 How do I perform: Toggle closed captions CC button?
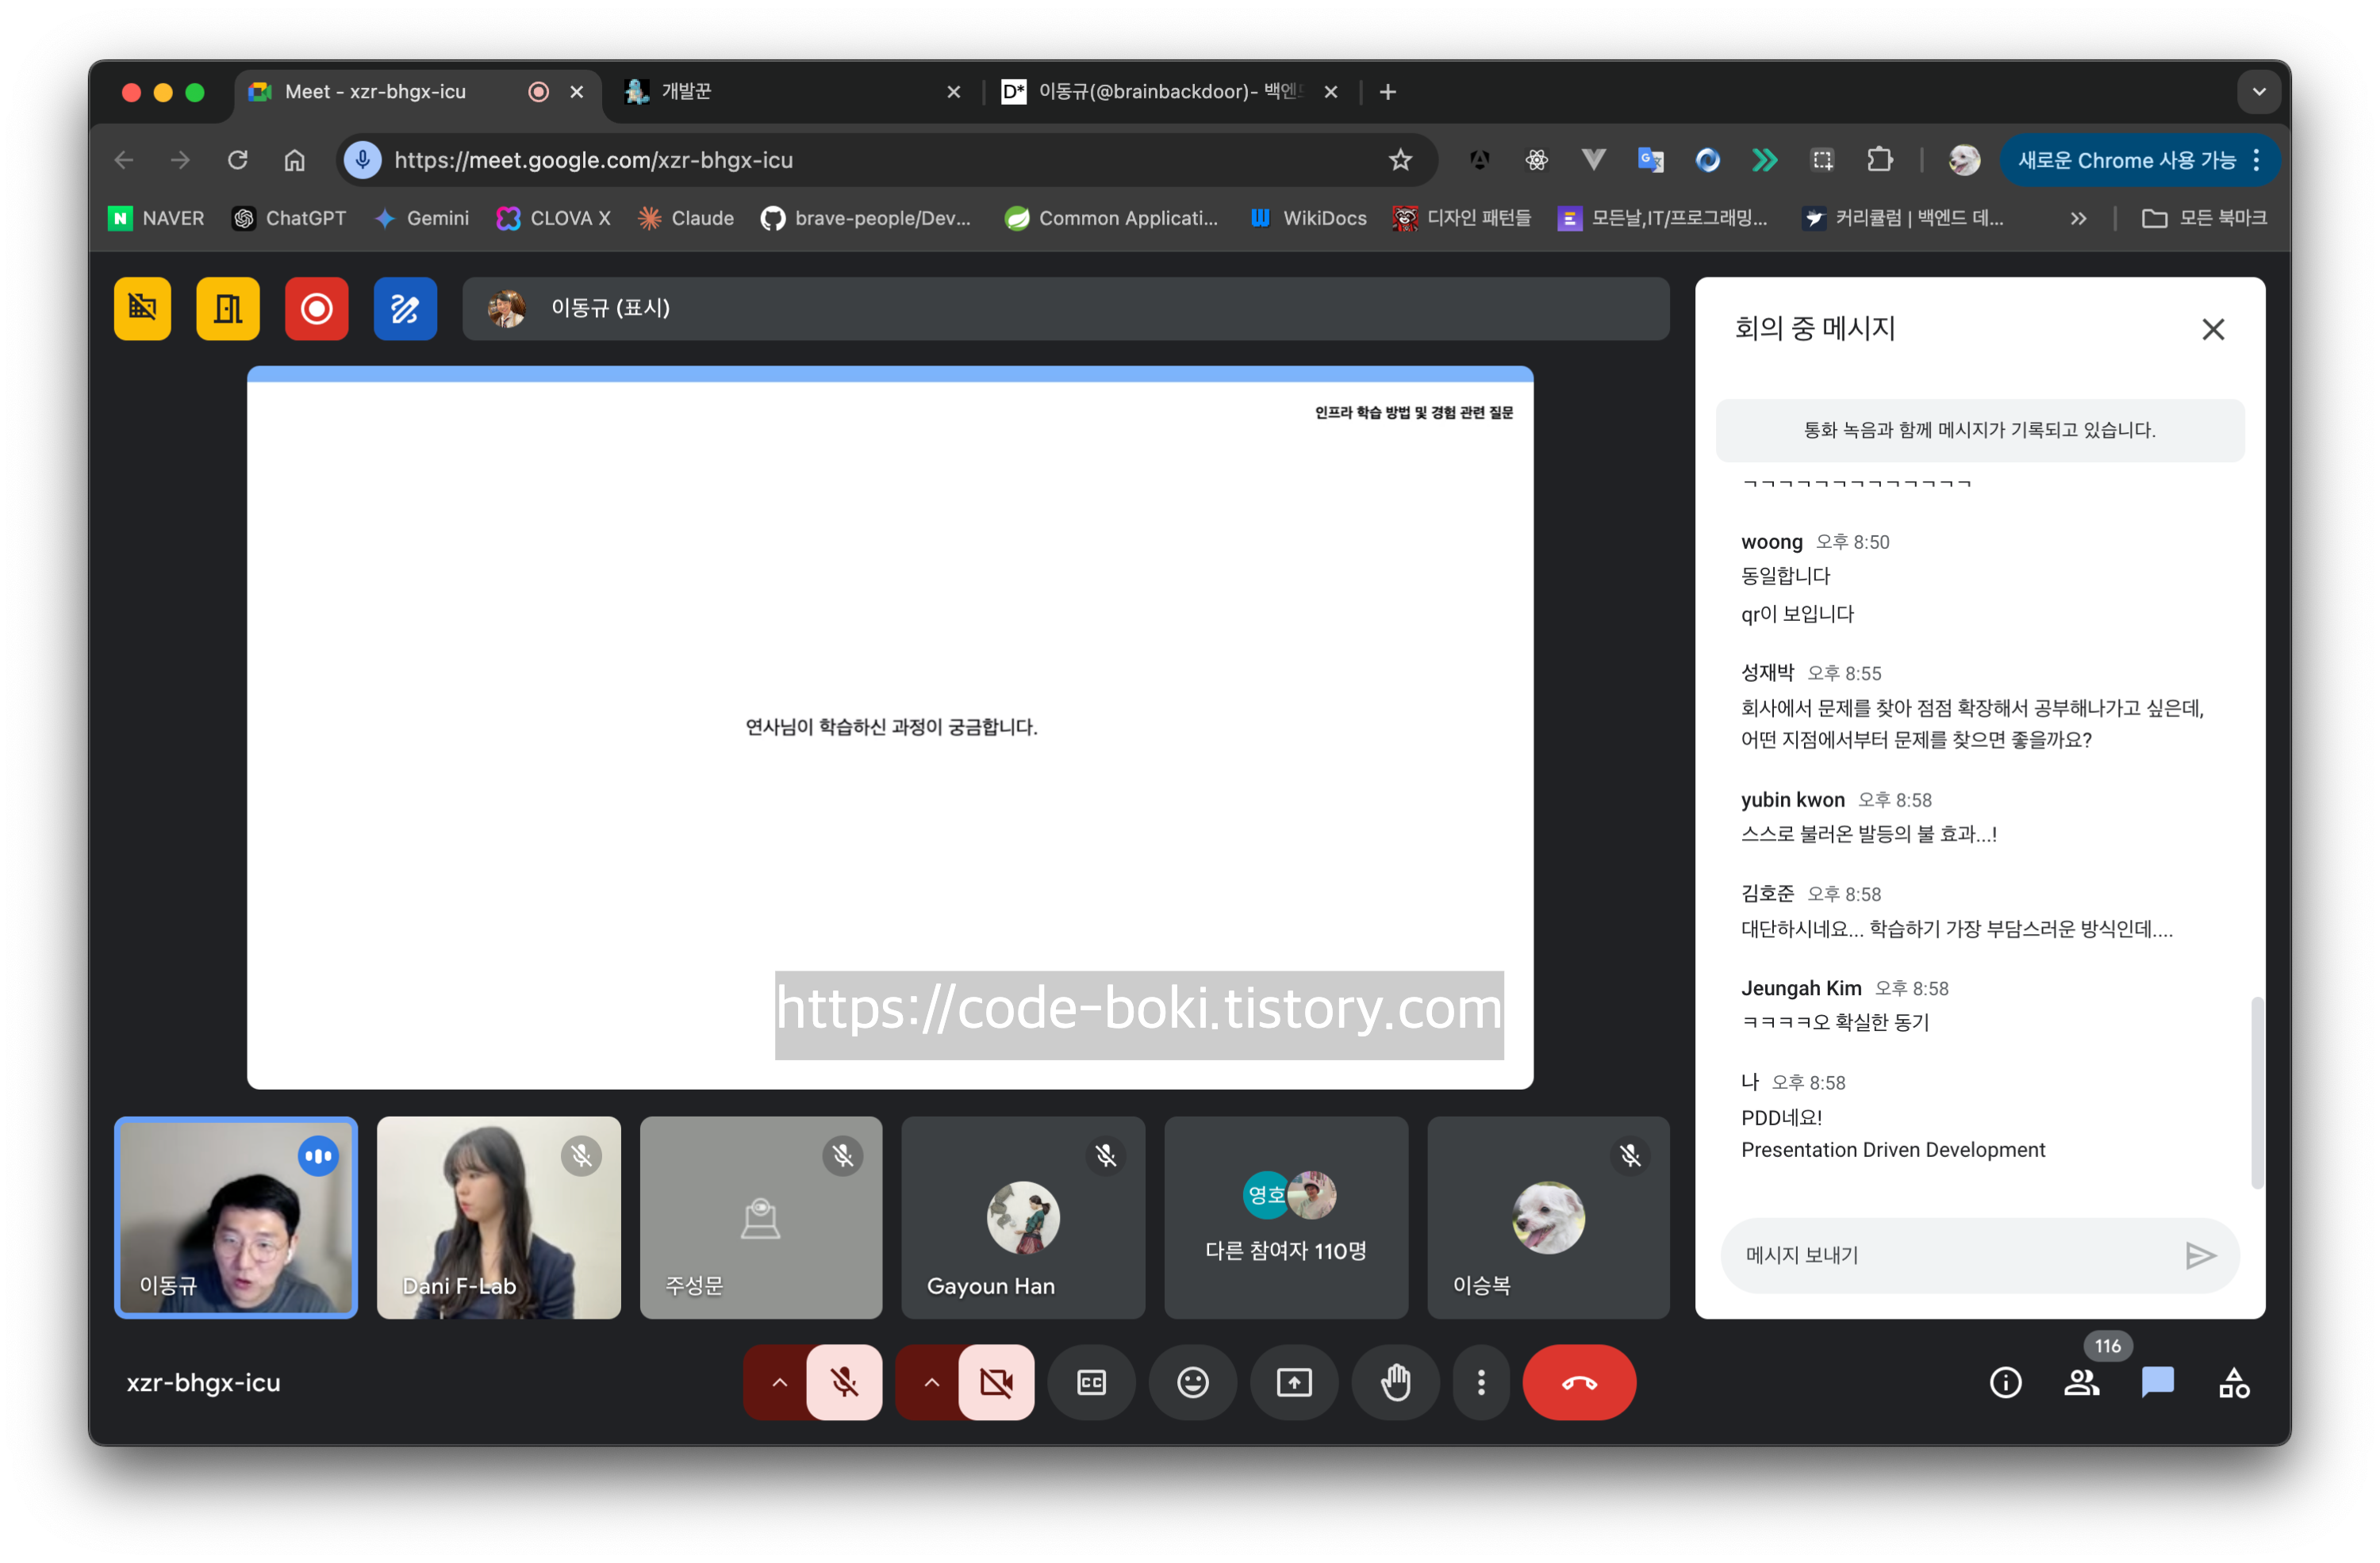(x=1091, y=1382)
